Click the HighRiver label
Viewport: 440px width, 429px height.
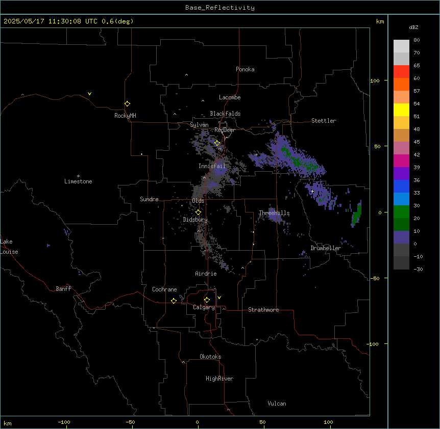click(x=219, y=379)
